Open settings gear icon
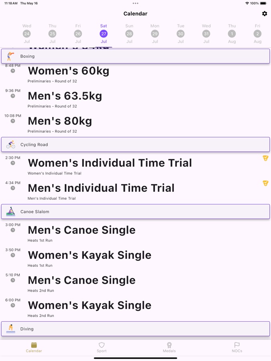 (265, 14)
